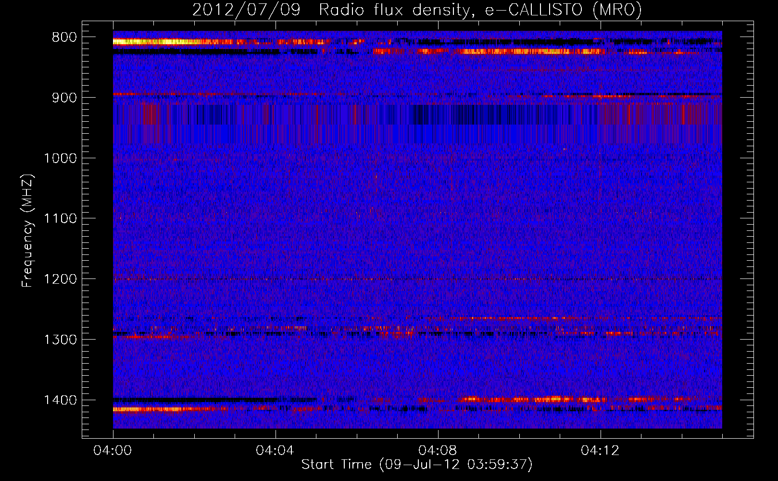Click the 1400 frequency tick label
The image size is (778, 481).
coord(60,400)
